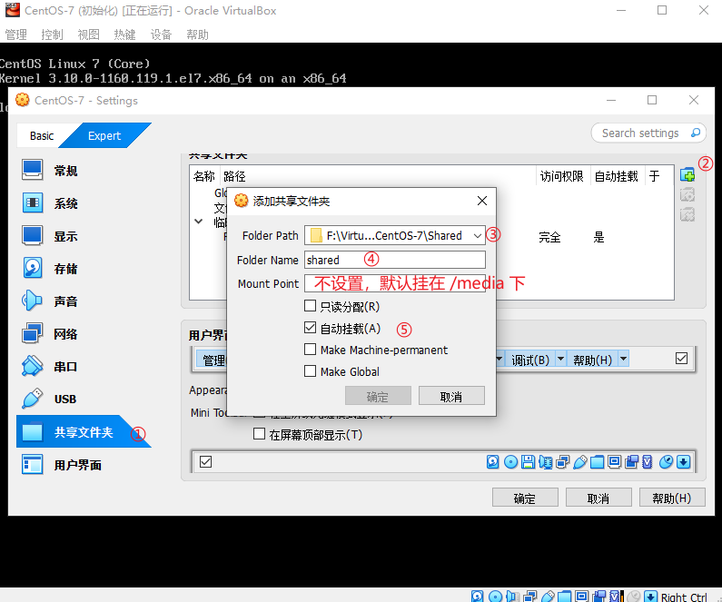The width and height of the screenshot is (722, 602).
Task: Toggle the 在屏幕顶部显示(T) checkbox
Action: click(259, 434)
